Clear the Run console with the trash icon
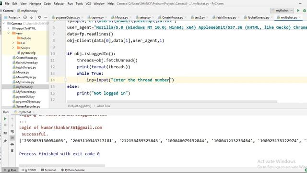Viewport: 307px width, 173px height. 12,150
